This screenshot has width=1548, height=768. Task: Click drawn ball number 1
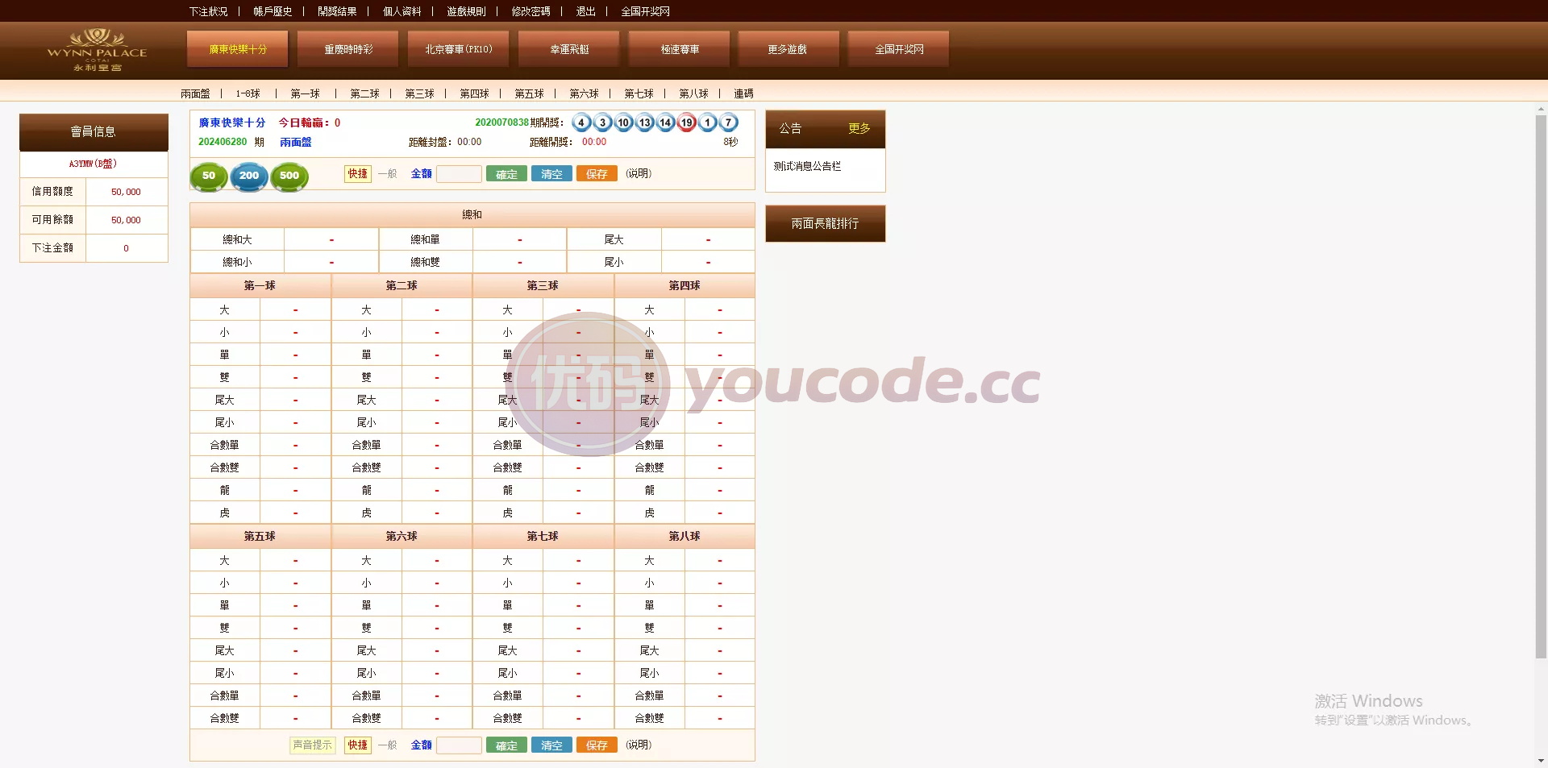(x=707, y=122)
